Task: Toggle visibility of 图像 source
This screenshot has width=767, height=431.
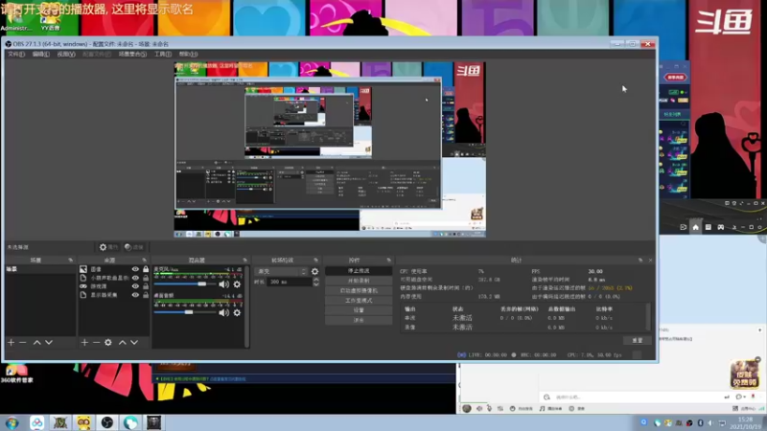Action: point(135,269)
